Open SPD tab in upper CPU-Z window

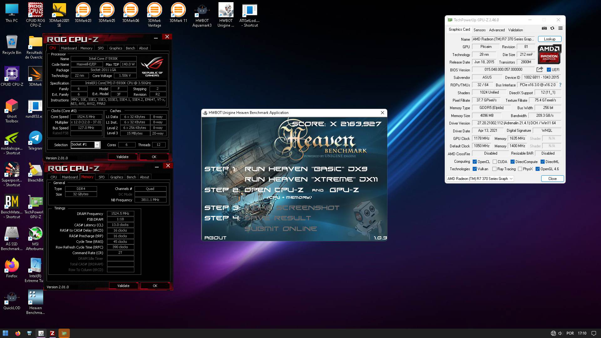pos(100,48)
